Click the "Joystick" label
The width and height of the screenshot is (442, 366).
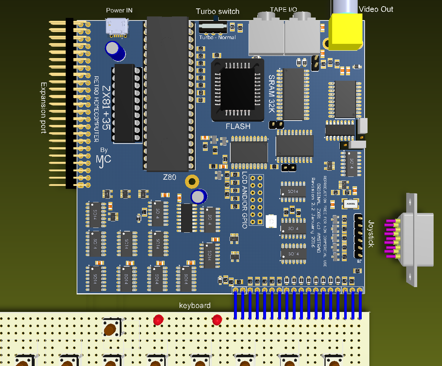pyautogui.click(x=372, y=234)
